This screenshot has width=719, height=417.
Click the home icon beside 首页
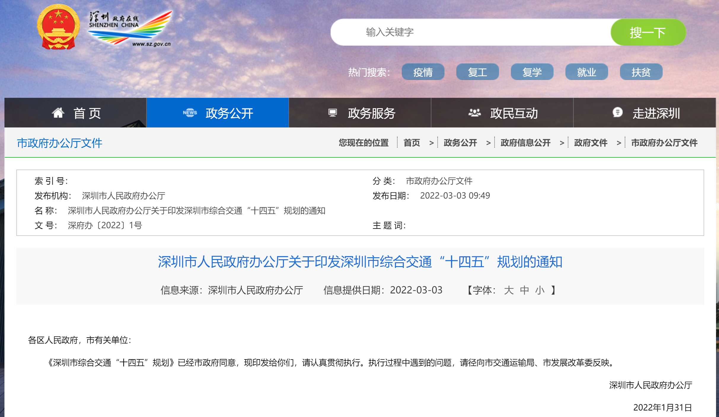point(58,113)
